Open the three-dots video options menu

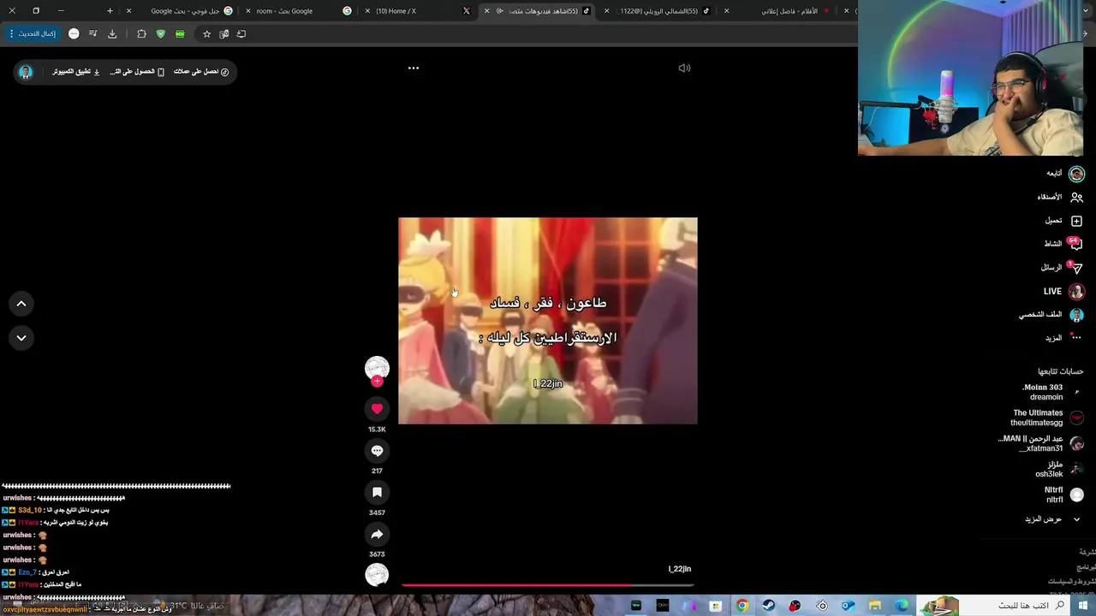(x=414, y=68)
